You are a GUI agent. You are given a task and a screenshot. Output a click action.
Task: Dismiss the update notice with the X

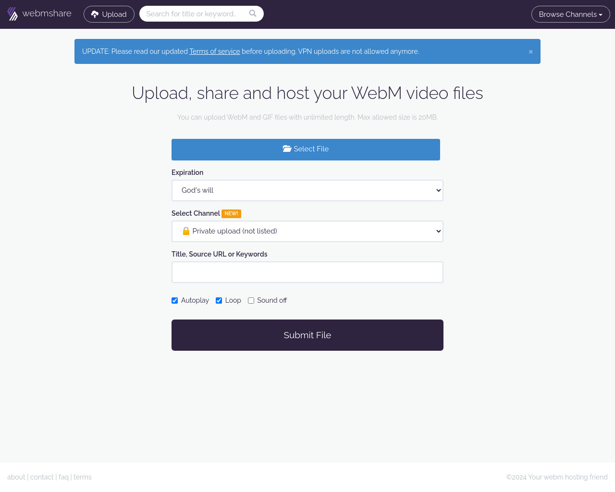(530, 52)
